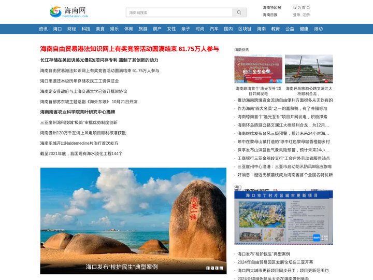The height and width of the screenshot is (280, 373).
Task: Open the 教育 nav item
Action: pos(276,29)
